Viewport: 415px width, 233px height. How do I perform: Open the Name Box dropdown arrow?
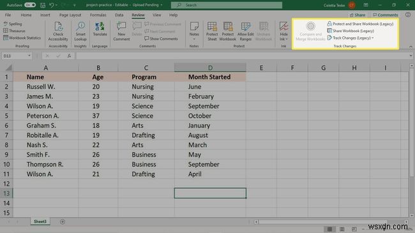29,56
